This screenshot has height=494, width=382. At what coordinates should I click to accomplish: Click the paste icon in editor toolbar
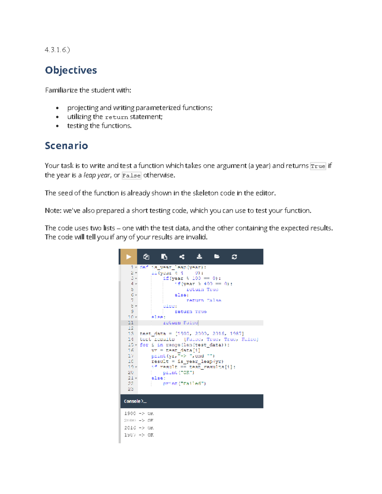[x=164, y=257]
